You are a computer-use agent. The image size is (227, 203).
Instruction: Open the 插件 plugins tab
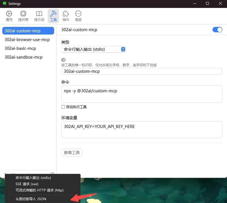[66, 16]
